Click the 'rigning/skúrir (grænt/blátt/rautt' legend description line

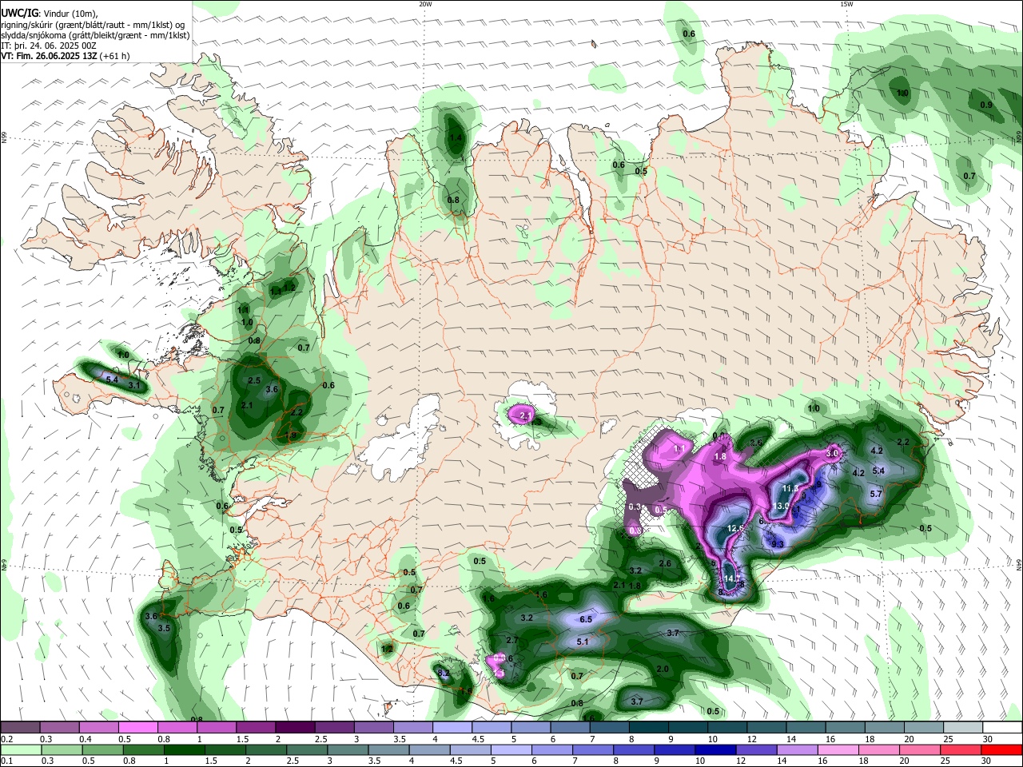tap(93, 25)
